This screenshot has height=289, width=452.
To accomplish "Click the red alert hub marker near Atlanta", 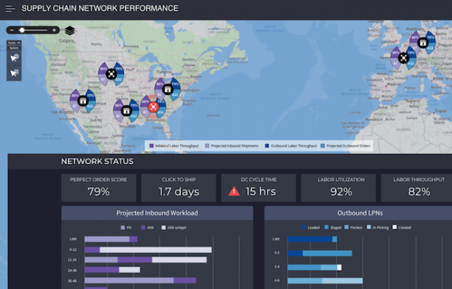I will (x=153, y=107).
